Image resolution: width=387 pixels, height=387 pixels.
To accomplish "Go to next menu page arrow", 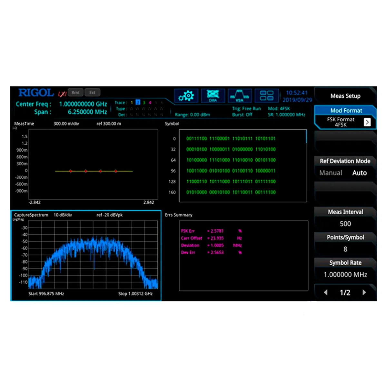I will [x=364, y=293].
